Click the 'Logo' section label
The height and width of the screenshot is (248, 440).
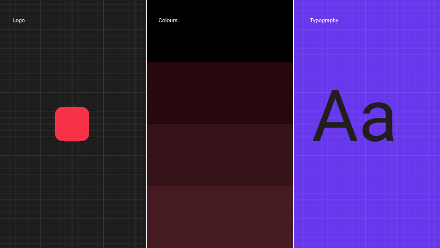pyautogui.click(x=19, y=20)
